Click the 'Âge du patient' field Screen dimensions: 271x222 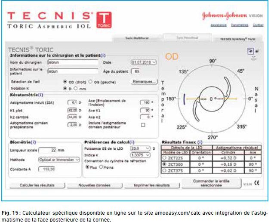(136, 71)
